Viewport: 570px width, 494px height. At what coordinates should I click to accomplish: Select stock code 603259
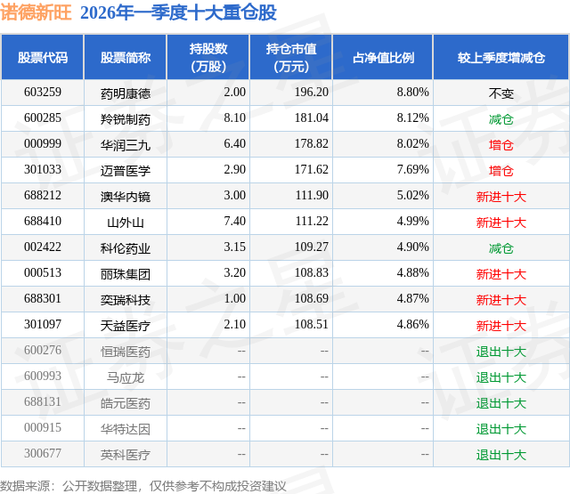pos(43,92)
